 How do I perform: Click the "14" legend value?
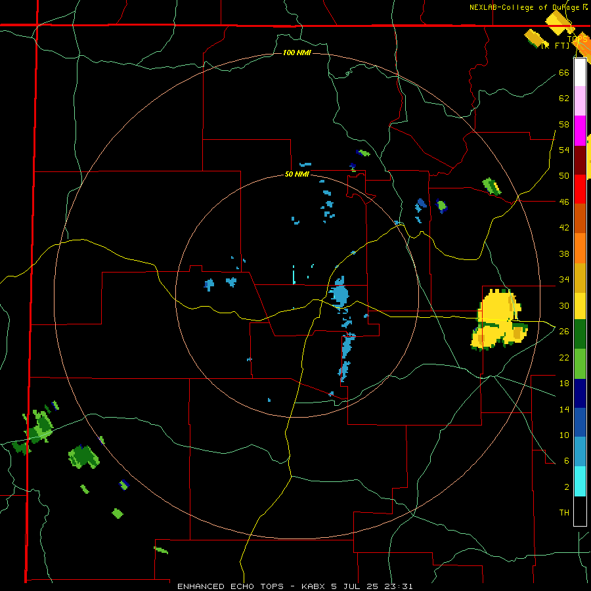pyautogui.click(x=564, y=409)
